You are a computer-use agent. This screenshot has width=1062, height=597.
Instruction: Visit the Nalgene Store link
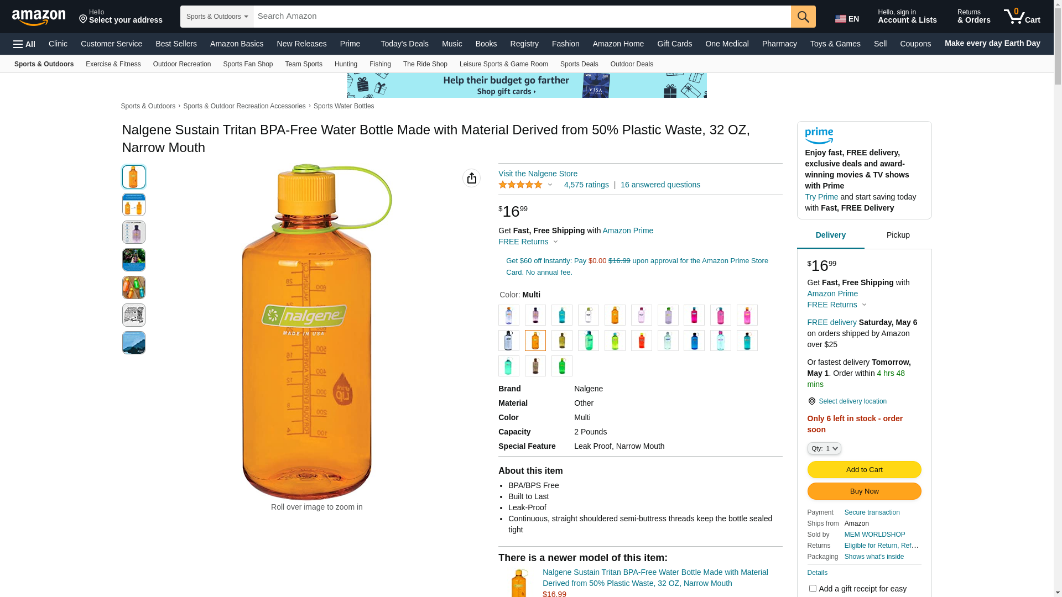538,174
